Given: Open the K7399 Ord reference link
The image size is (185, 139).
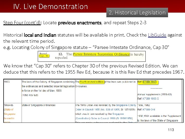Looking at the screenshot, I should [149, 110].
